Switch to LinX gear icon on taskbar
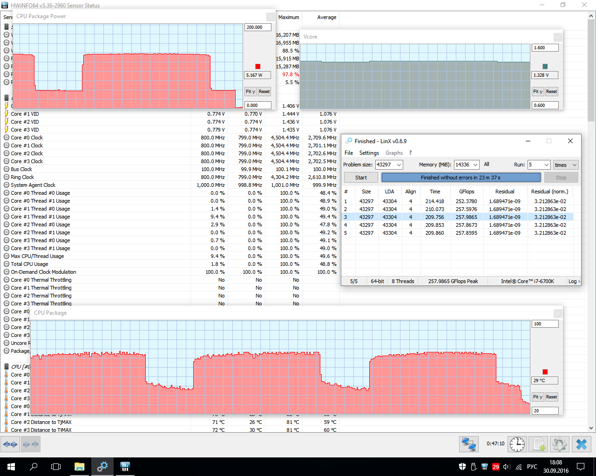Image resolution: width=596 pixels, height=476 pixels. (102, 467)
